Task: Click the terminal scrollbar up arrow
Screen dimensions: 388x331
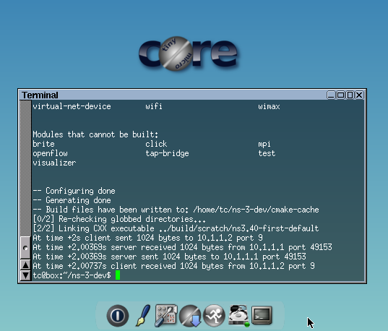Action: (25, 265)
